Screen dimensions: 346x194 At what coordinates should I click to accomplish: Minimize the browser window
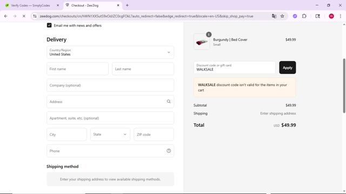[x=317, y=5]
